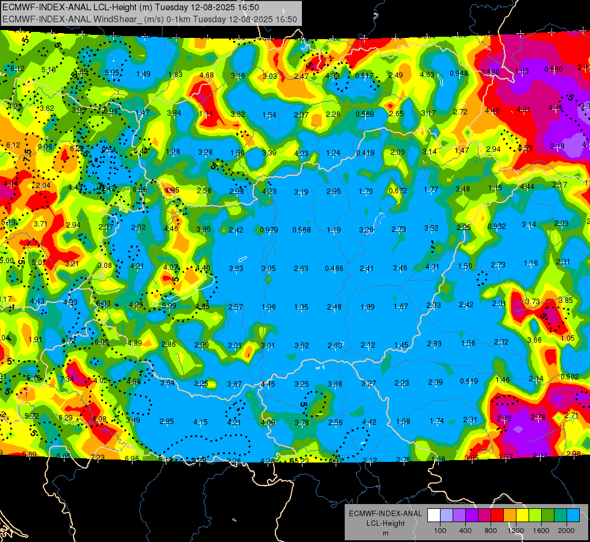Click the 2000 tick label in the legend

(x=566, y=531)
